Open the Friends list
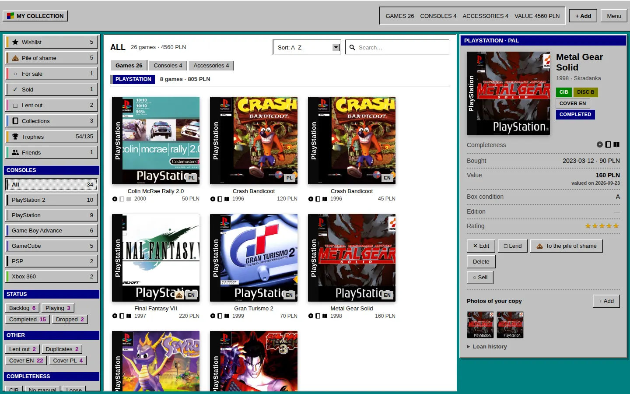This screenshot has width=630, height=394. pyautogui.click(x=52, y=152)
